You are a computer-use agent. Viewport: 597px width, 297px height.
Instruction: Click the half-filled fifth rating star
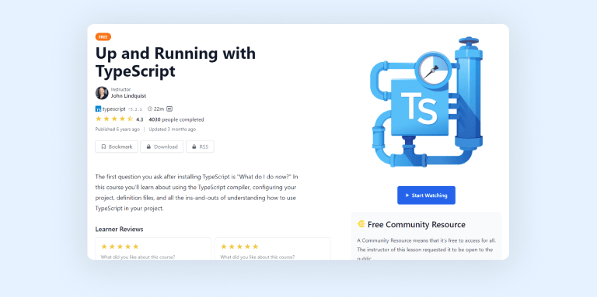(x=130, y=119)
